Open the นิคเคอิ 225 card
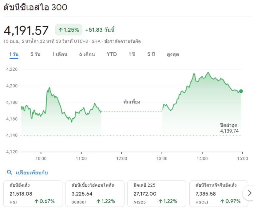Viewport: 253px width, 209px height. (x=156, y=193)
